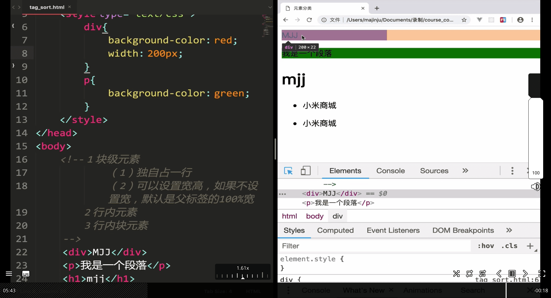Go to next video in playlist
Viewport: 551px width, 298px height.
pos(525,274)
